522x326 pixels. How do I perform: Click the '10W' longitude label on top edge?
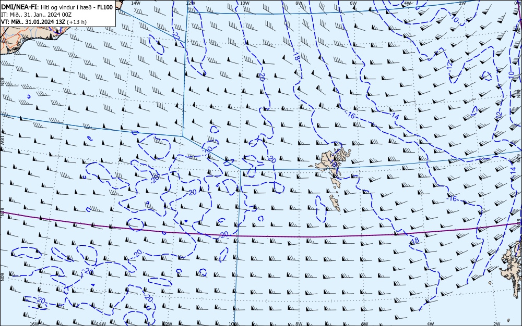point(245,3)
